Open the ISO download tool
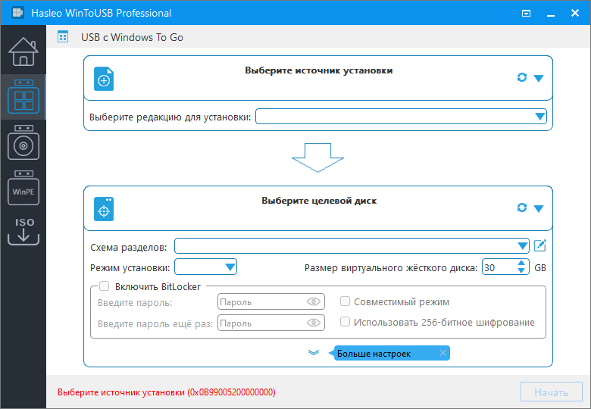This screenshot has height=409, width=591. point(23,231)
